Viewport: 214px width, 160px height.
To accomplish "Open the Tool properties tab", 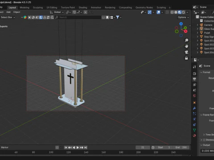I will click(194, 67).
